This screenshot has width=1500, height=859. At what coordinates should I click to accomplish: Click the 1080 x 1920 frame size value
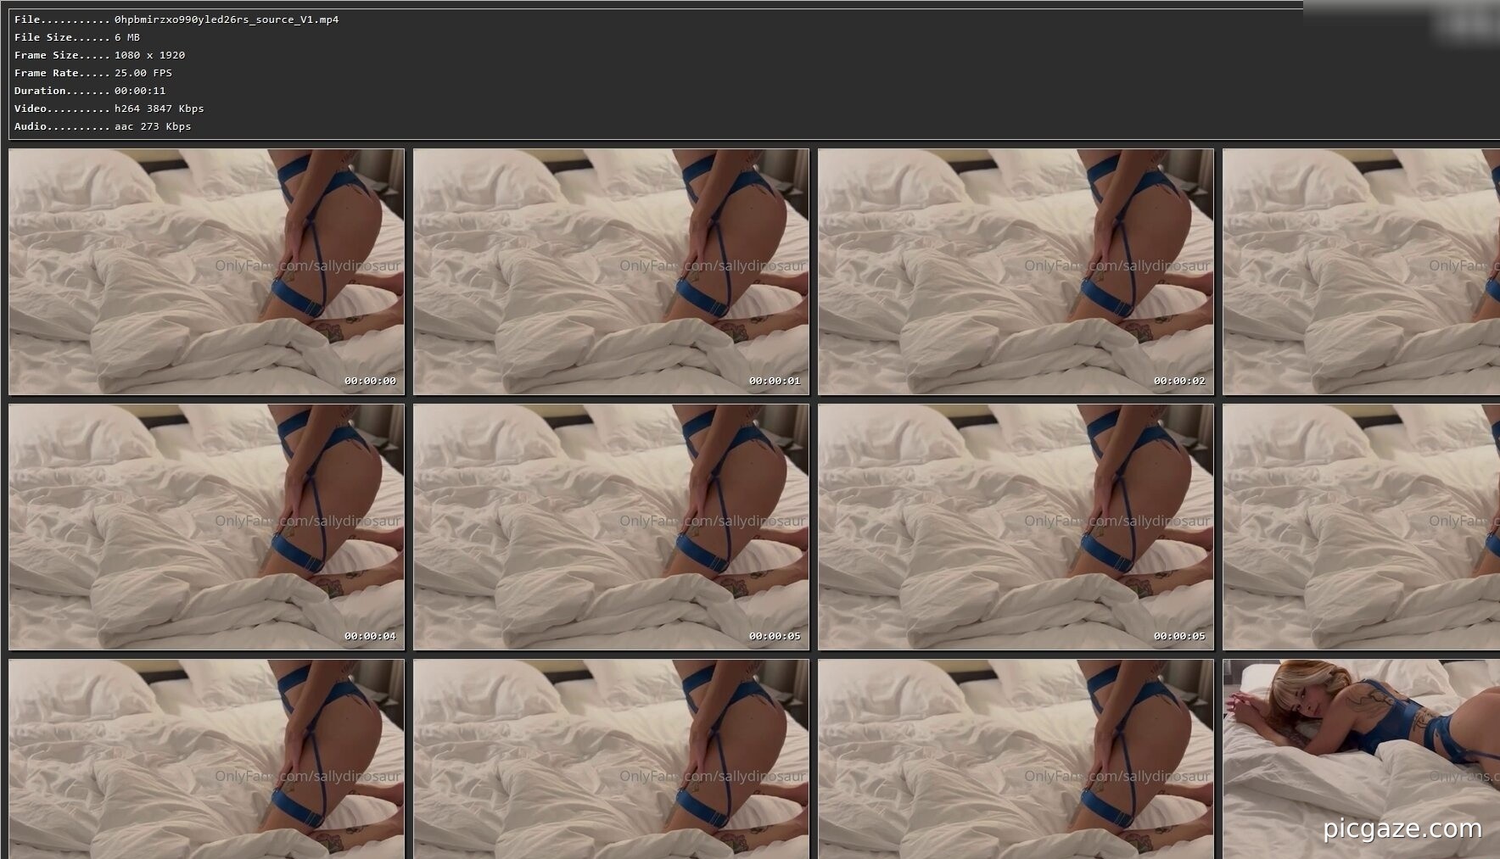(149, 55)
